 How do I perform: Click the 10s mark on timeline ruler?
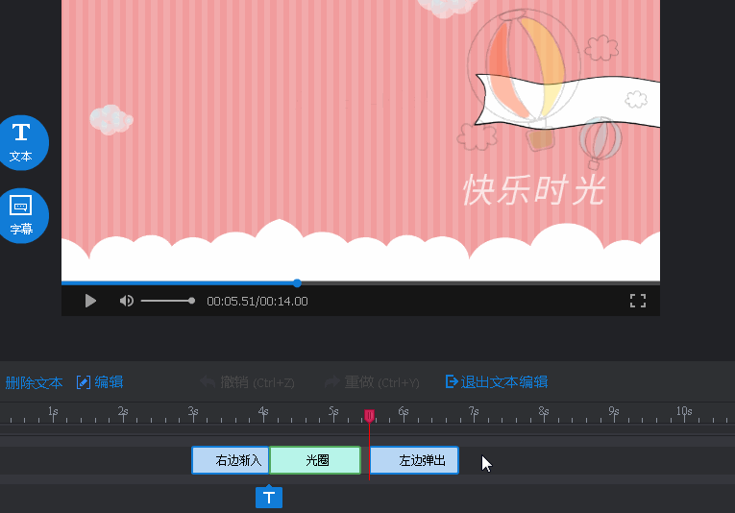pos(684,412)
